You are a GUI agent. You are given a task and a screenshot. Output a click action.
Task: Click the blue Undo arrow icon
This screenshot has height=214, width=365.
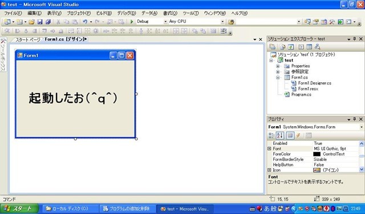point(85,22)
